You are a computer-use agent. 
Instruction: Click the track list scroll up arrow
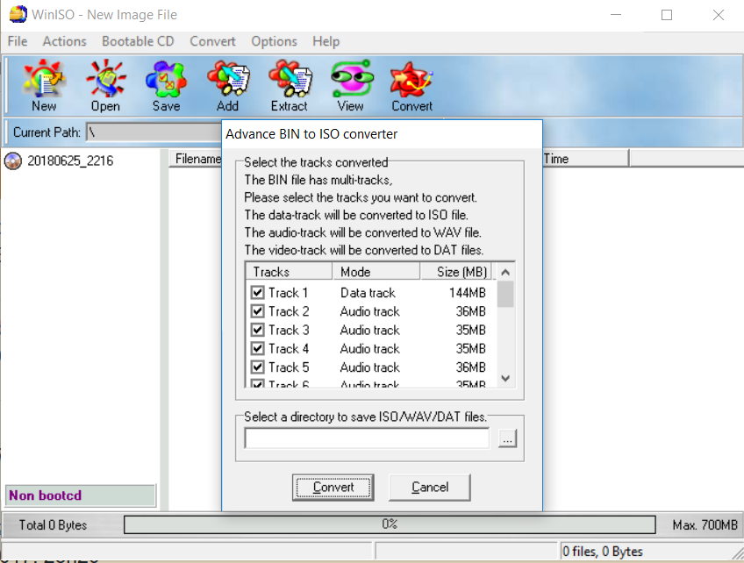[505, 272]
